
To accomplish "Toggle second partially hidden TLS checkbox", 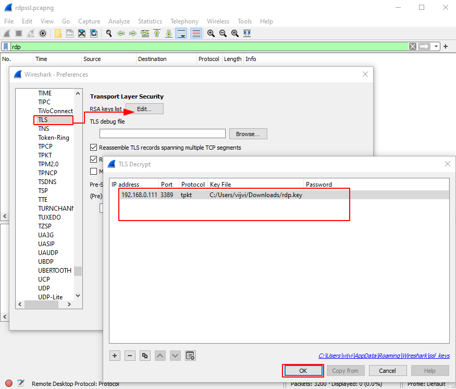I will point(93,160).
